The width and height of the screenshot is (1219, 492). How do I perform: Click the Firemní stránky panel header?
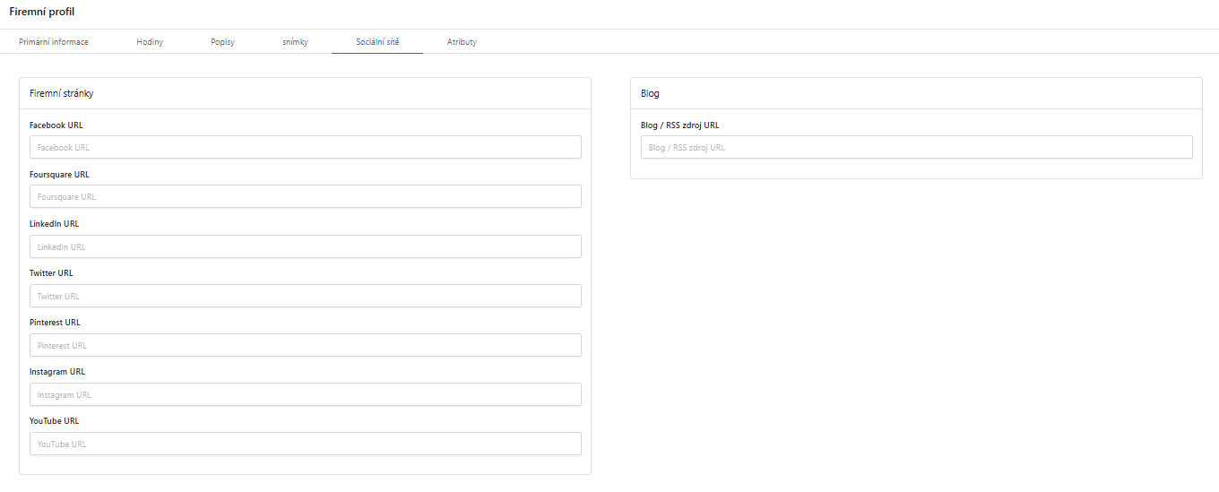[305, 93]
